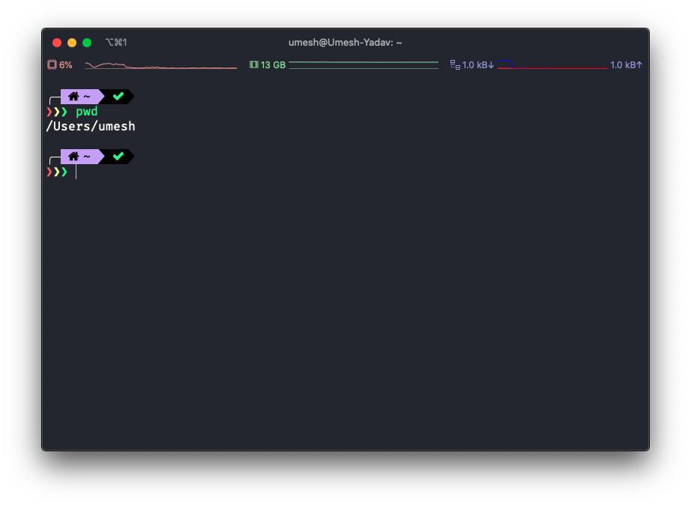
Task: Click the network icon in the status bar
Action: (454, 65)
